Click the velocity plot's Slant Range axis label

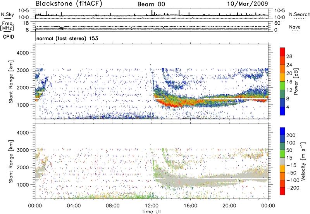tap(11, 161)
